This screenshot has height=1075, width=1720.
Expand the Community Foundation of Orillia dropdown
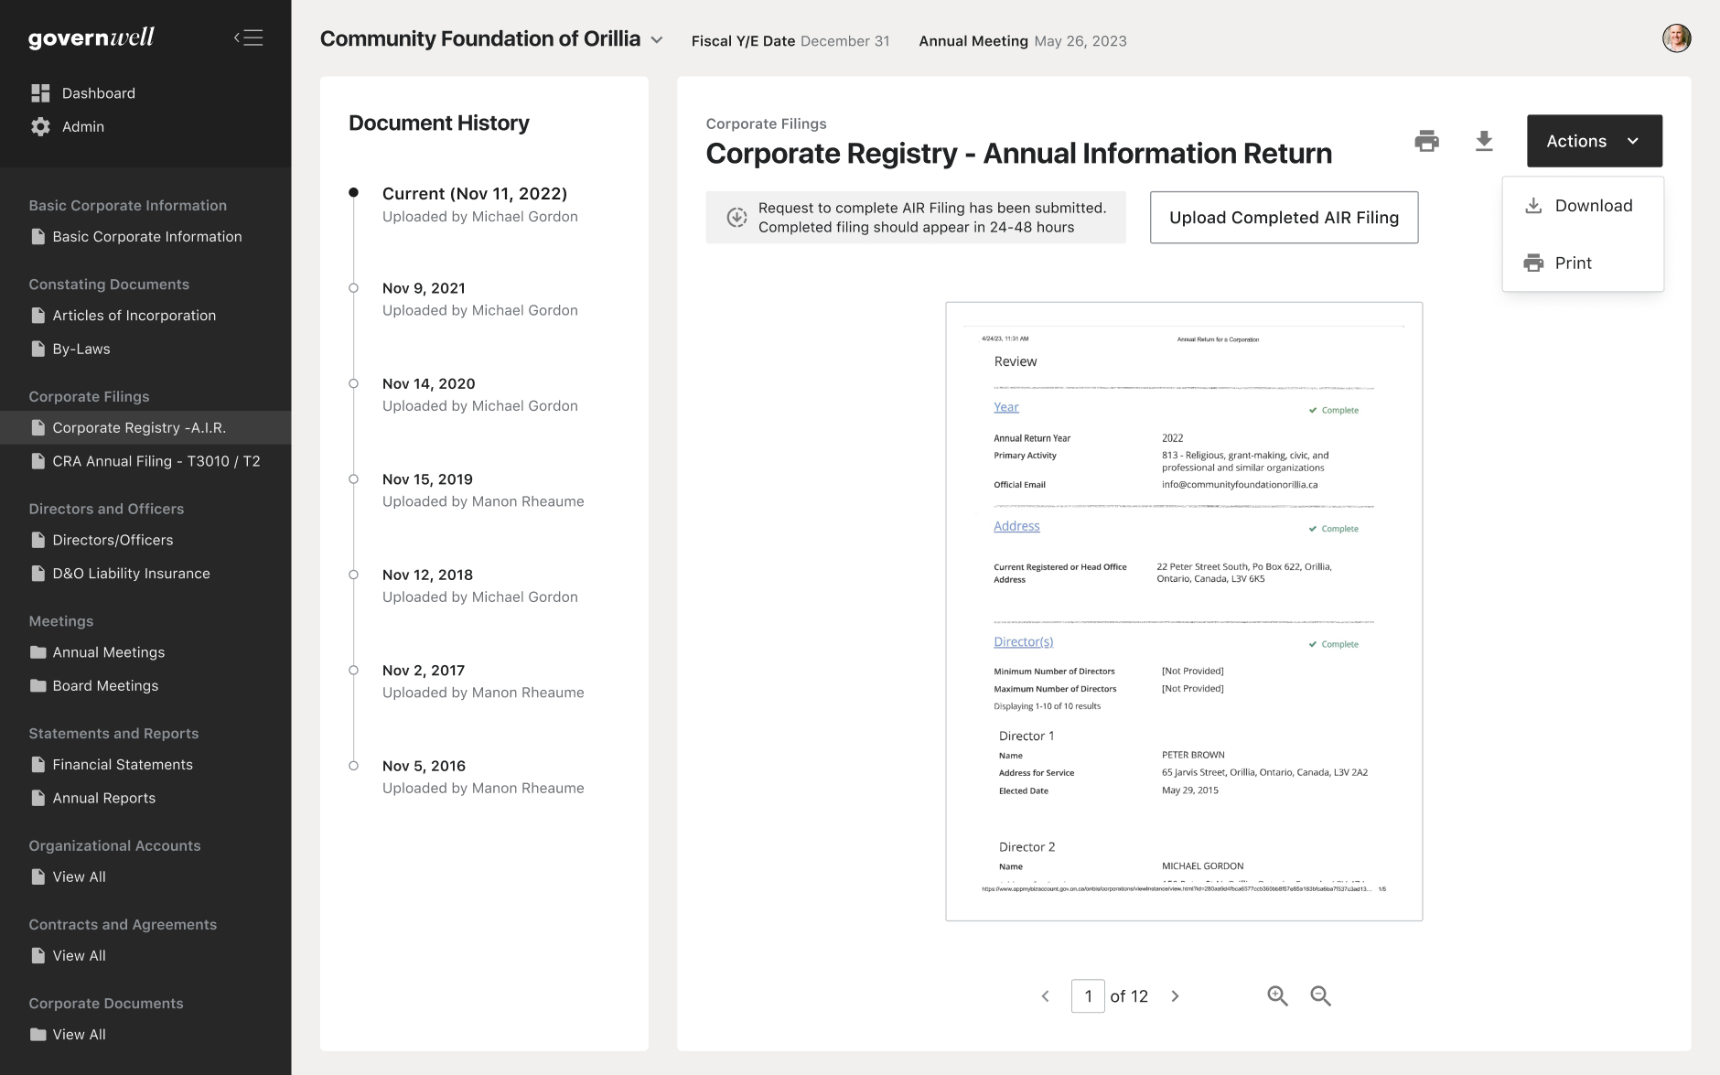(x=656, y=40)
